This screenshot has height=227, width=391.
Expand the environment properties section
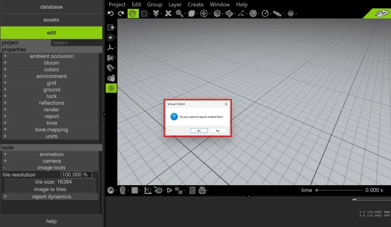tap(50, 76)
